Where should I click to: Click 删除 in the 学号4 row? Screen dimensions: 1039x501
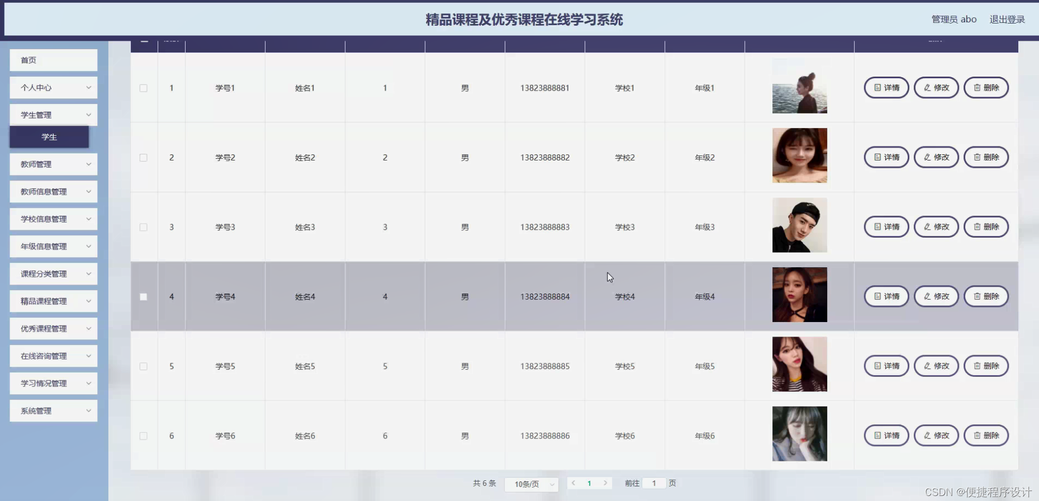click(x=986, y=296)
